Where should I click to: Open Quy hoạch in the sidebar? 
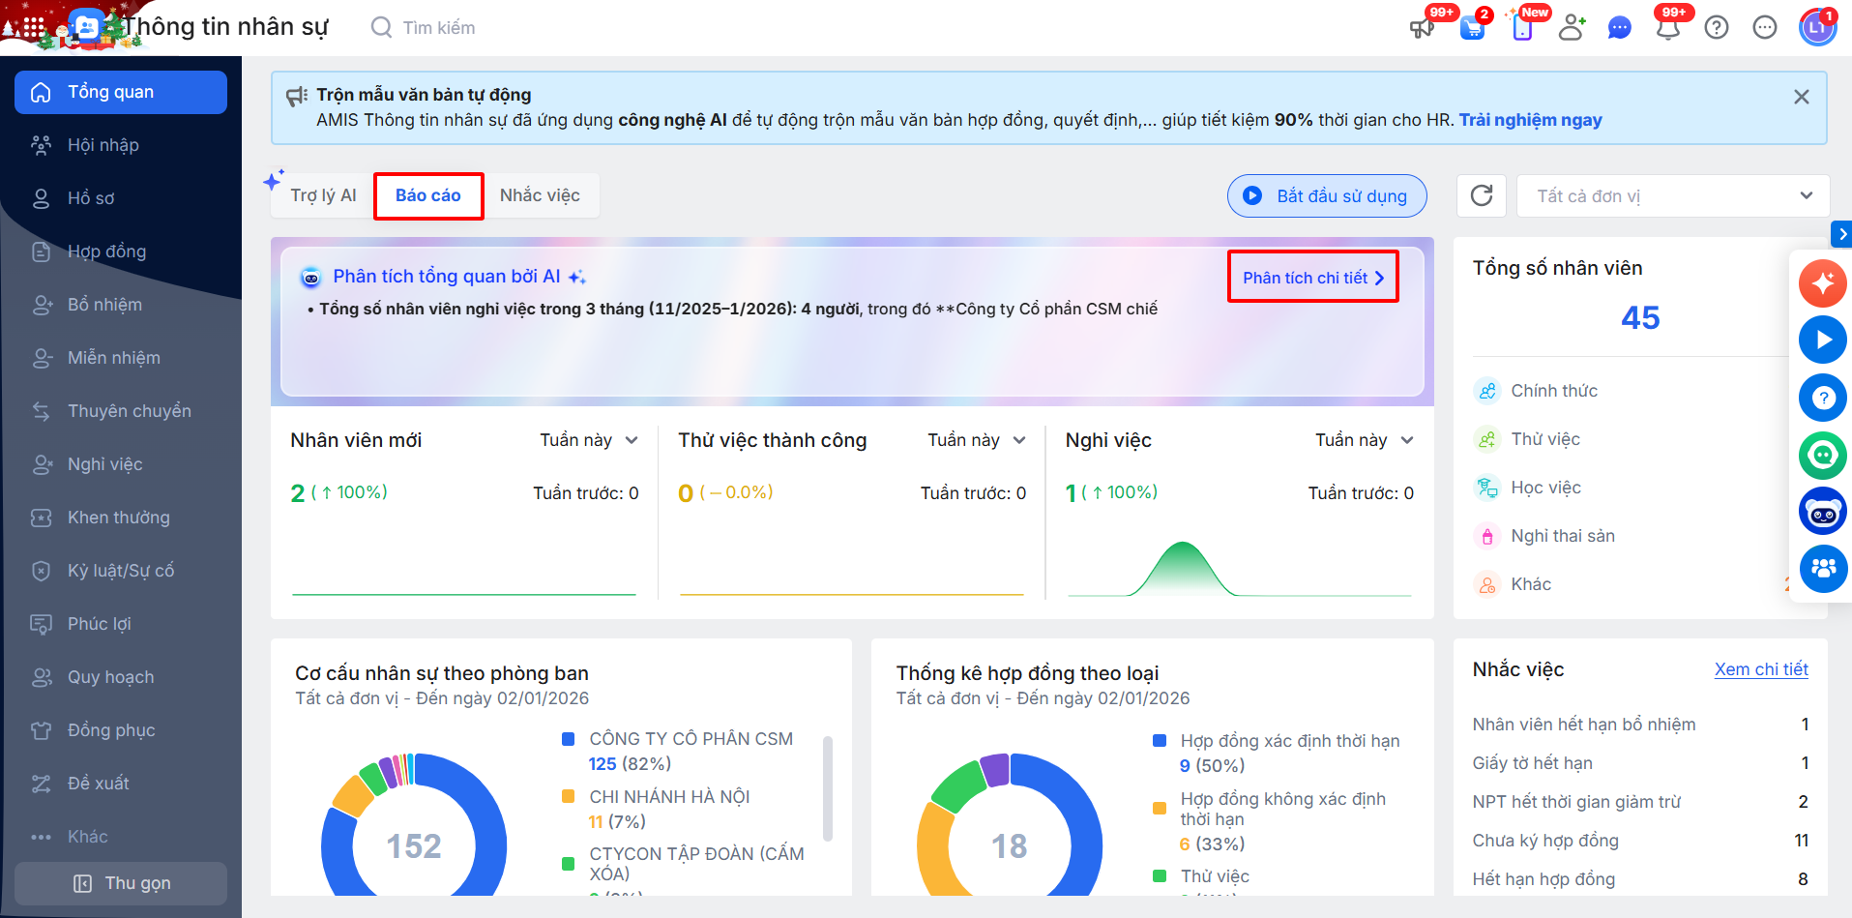121,677
